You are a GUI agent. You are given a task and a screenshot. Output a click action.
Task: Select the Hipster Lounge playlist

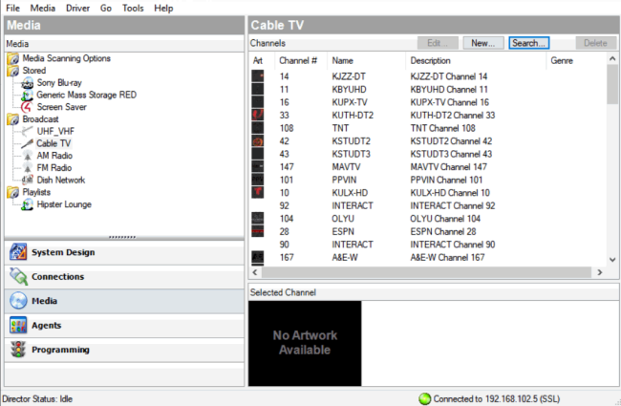(64, 204)
